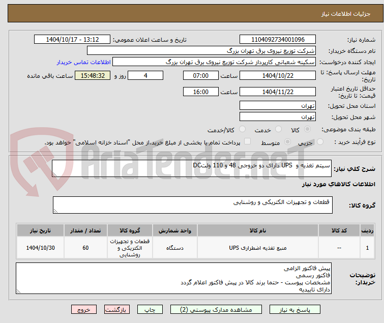The height and width of the screenshot is (323, 384).
Task: Click the quantity cell showing 60
Action: click(x=85, y=248)
